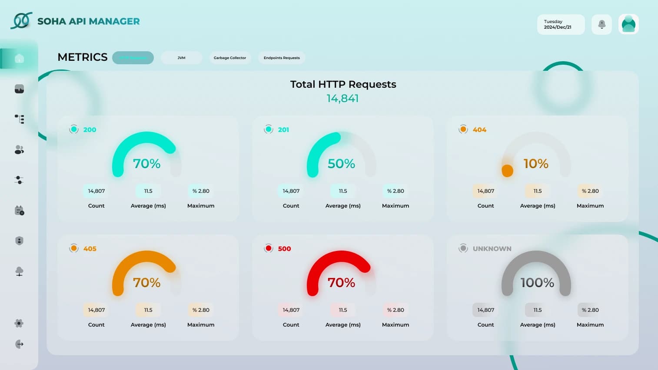
Task: Select the 500 status code label
Action: coord(285,248)
